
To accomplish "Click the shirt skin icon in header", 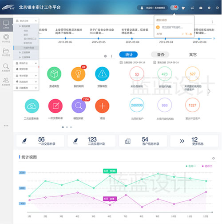I will point(183,8).
